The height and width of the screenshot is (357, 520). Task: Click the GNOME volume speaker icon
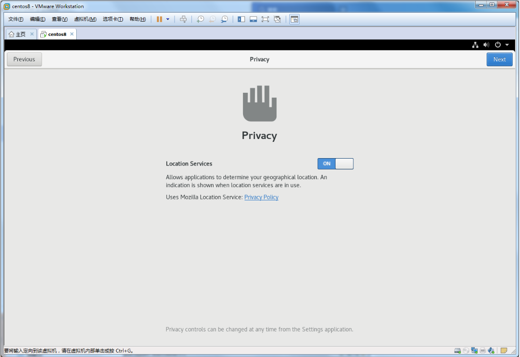click(487, 45)
